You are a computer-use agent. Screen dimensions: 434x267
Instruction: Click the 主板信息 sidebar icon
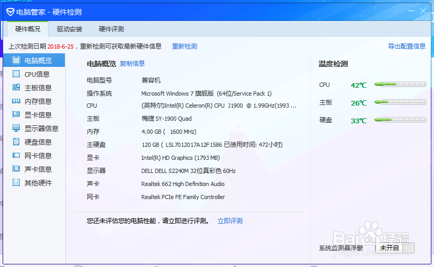(x=16, y=87)
